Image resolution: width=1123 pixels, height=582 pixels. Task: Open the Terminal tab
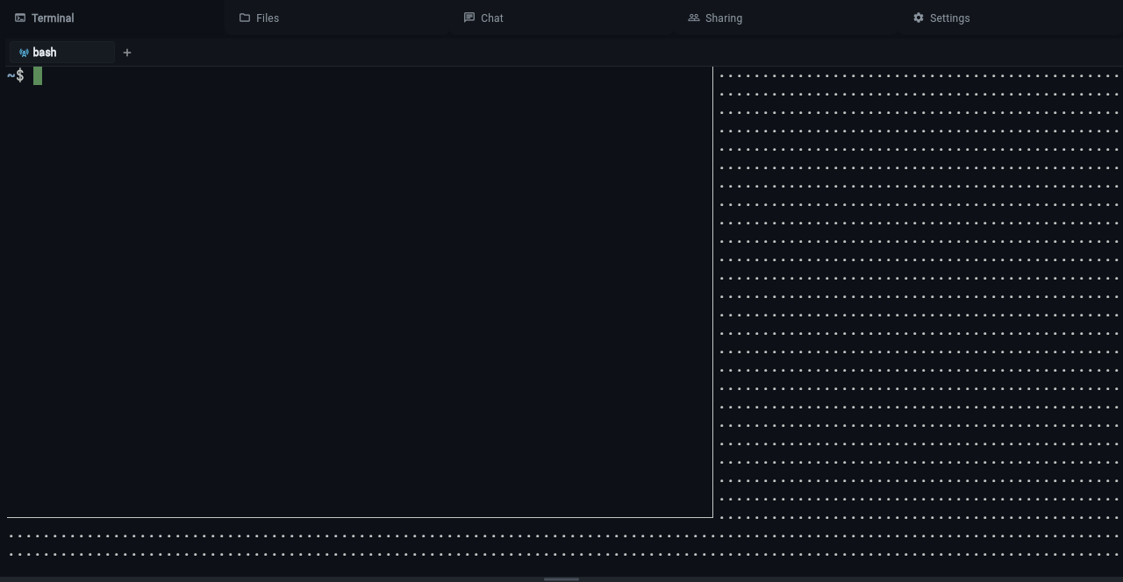coord(111,18)
